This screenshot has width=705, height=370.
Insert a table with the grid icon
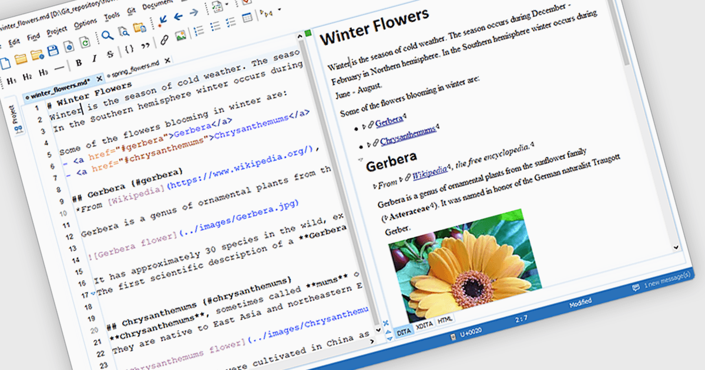[247, 18]
